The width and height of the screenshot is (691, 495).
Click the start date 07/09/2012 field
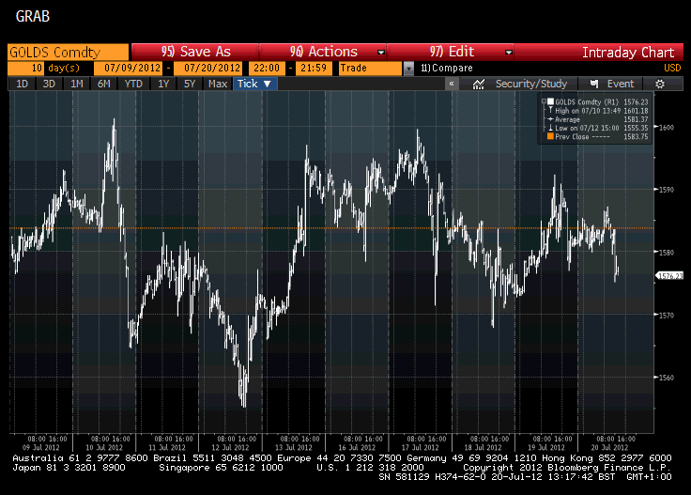129,69
